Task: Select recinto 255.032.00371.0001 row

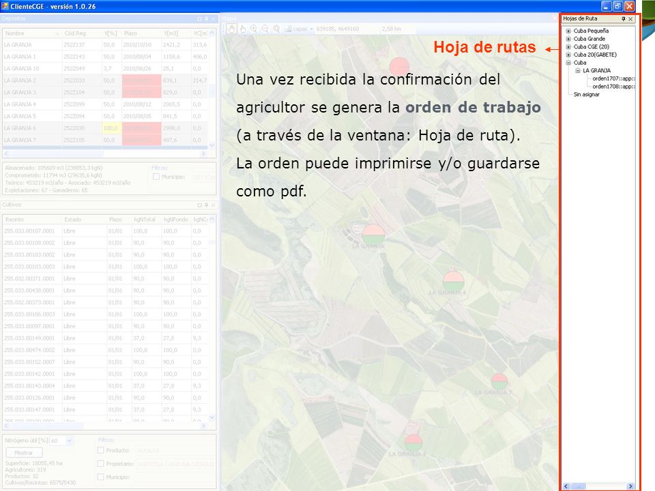Action: [105, 278]
